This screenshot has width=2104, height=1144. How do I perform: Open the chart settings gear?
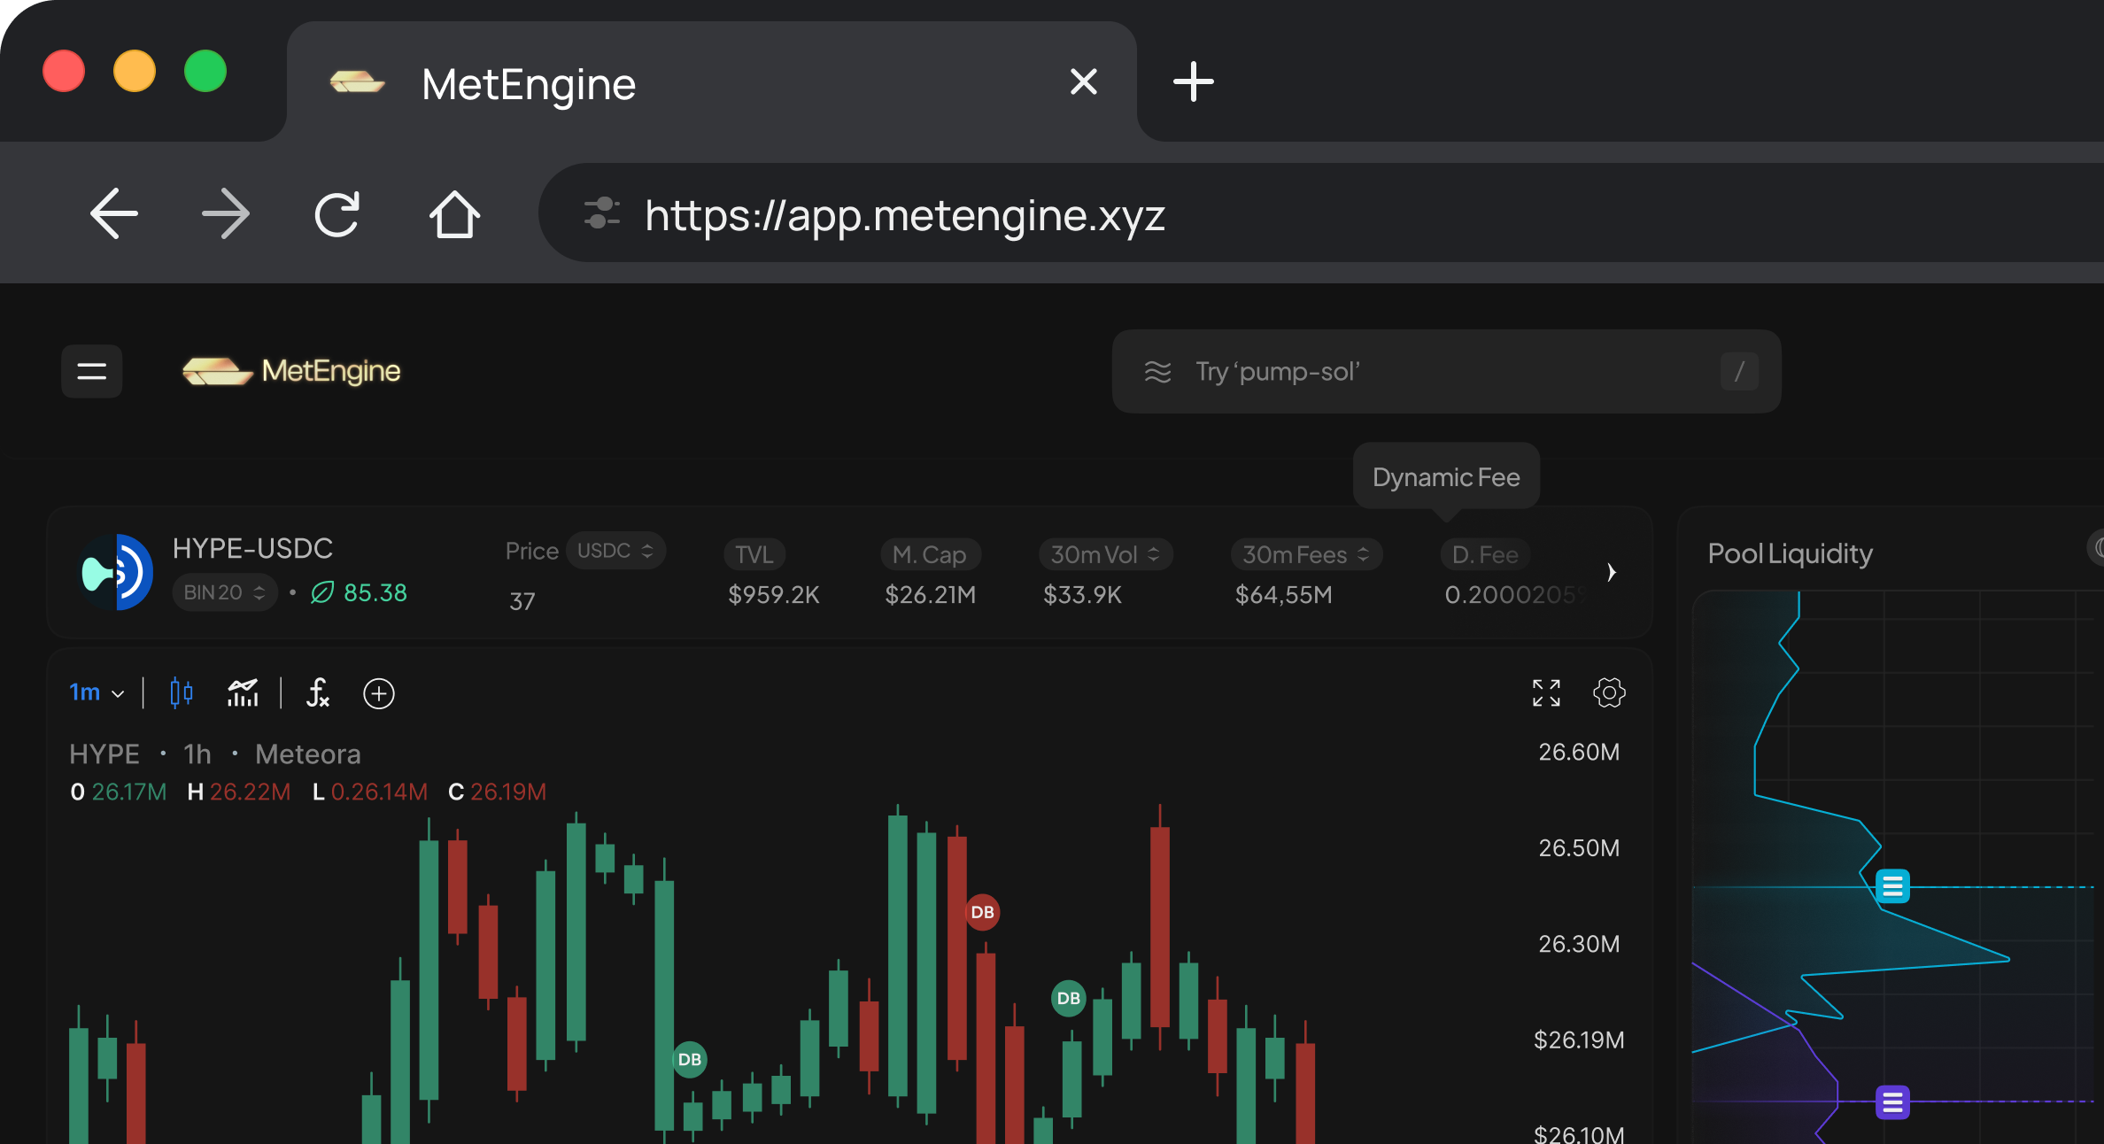pos(1609,693)
